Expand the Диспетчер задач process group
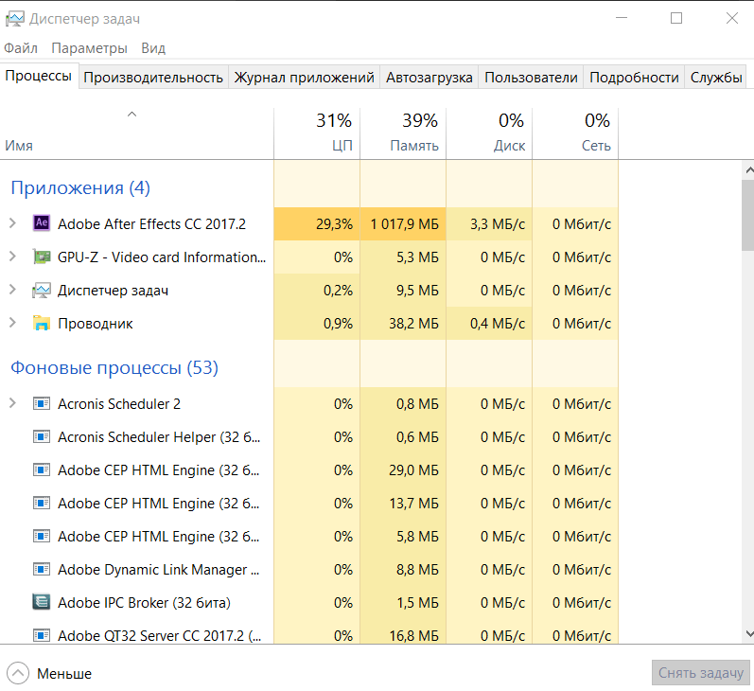 coord(13,291)
